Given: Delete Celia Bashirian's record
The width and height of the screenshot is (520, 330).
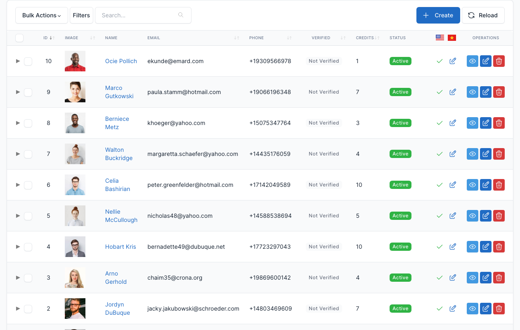Looking at the screenshot, I should coord(499,185).
